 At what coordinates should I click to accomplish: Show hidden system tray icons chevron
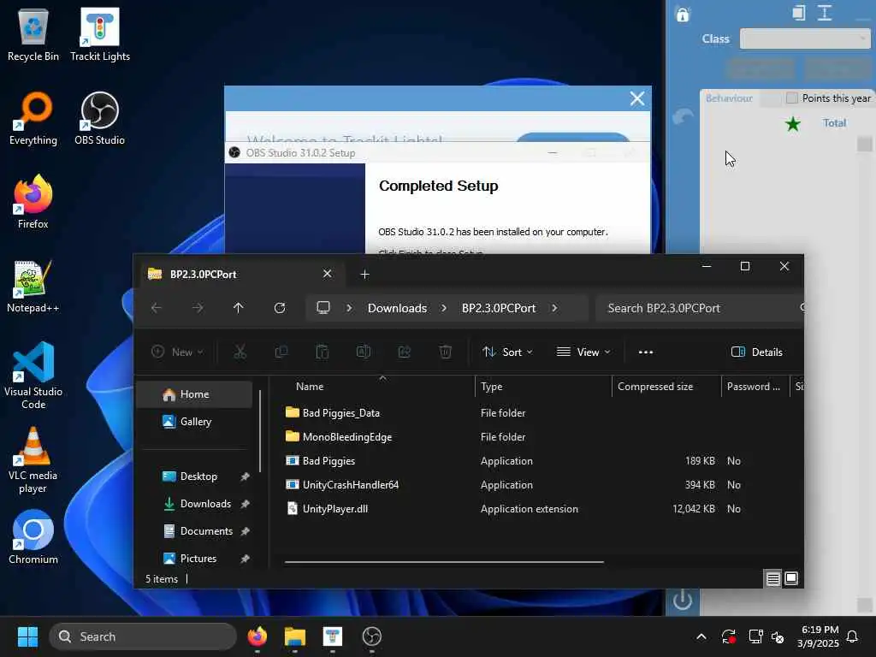[x=701, y=636]
